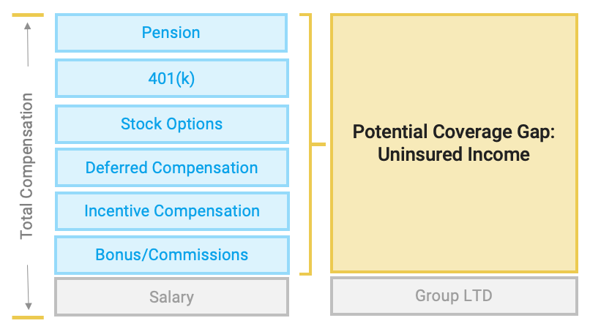Viewport: 590px width, 326px height.
Task: Click the top corner of the yellow bracket
Action: pos(307,15)
